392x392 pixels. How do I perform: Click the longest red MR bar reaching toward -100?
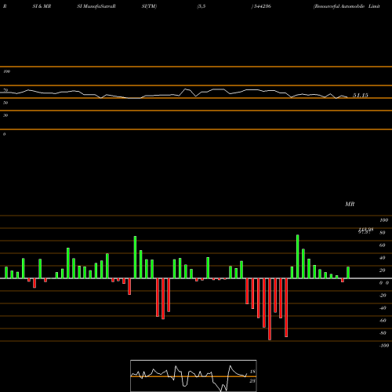pos(270,309)
